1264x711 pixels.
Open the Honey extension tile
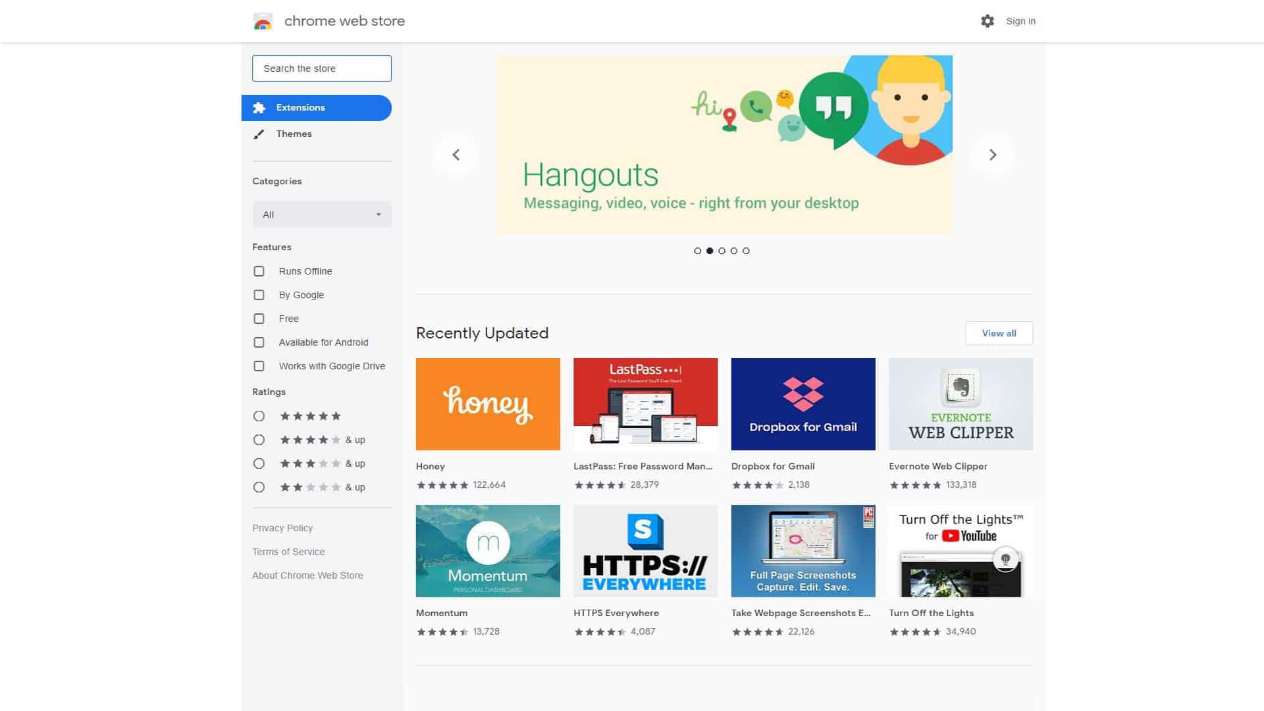coord(487,404)
